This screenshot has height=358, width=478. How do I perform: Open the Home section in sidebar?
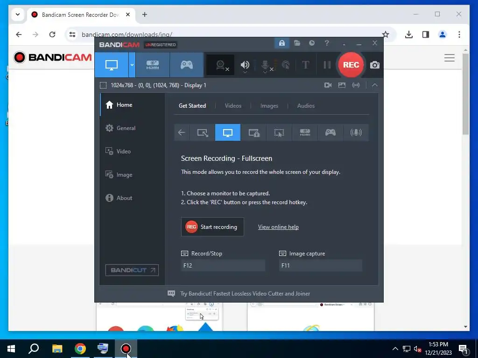pos(132,105)
